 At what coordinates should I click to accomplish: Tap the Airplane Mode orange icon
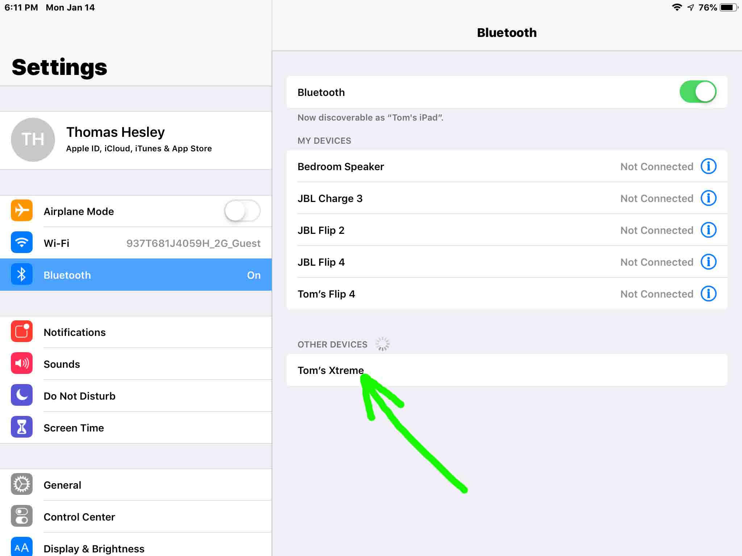click(22, 210)
